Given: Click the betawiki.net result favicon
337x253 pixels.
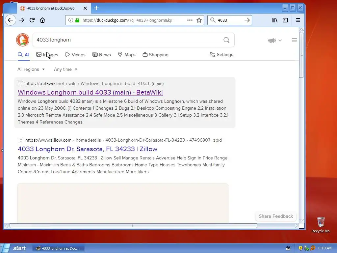Looking at the screenshot, I should pos(20,84).
